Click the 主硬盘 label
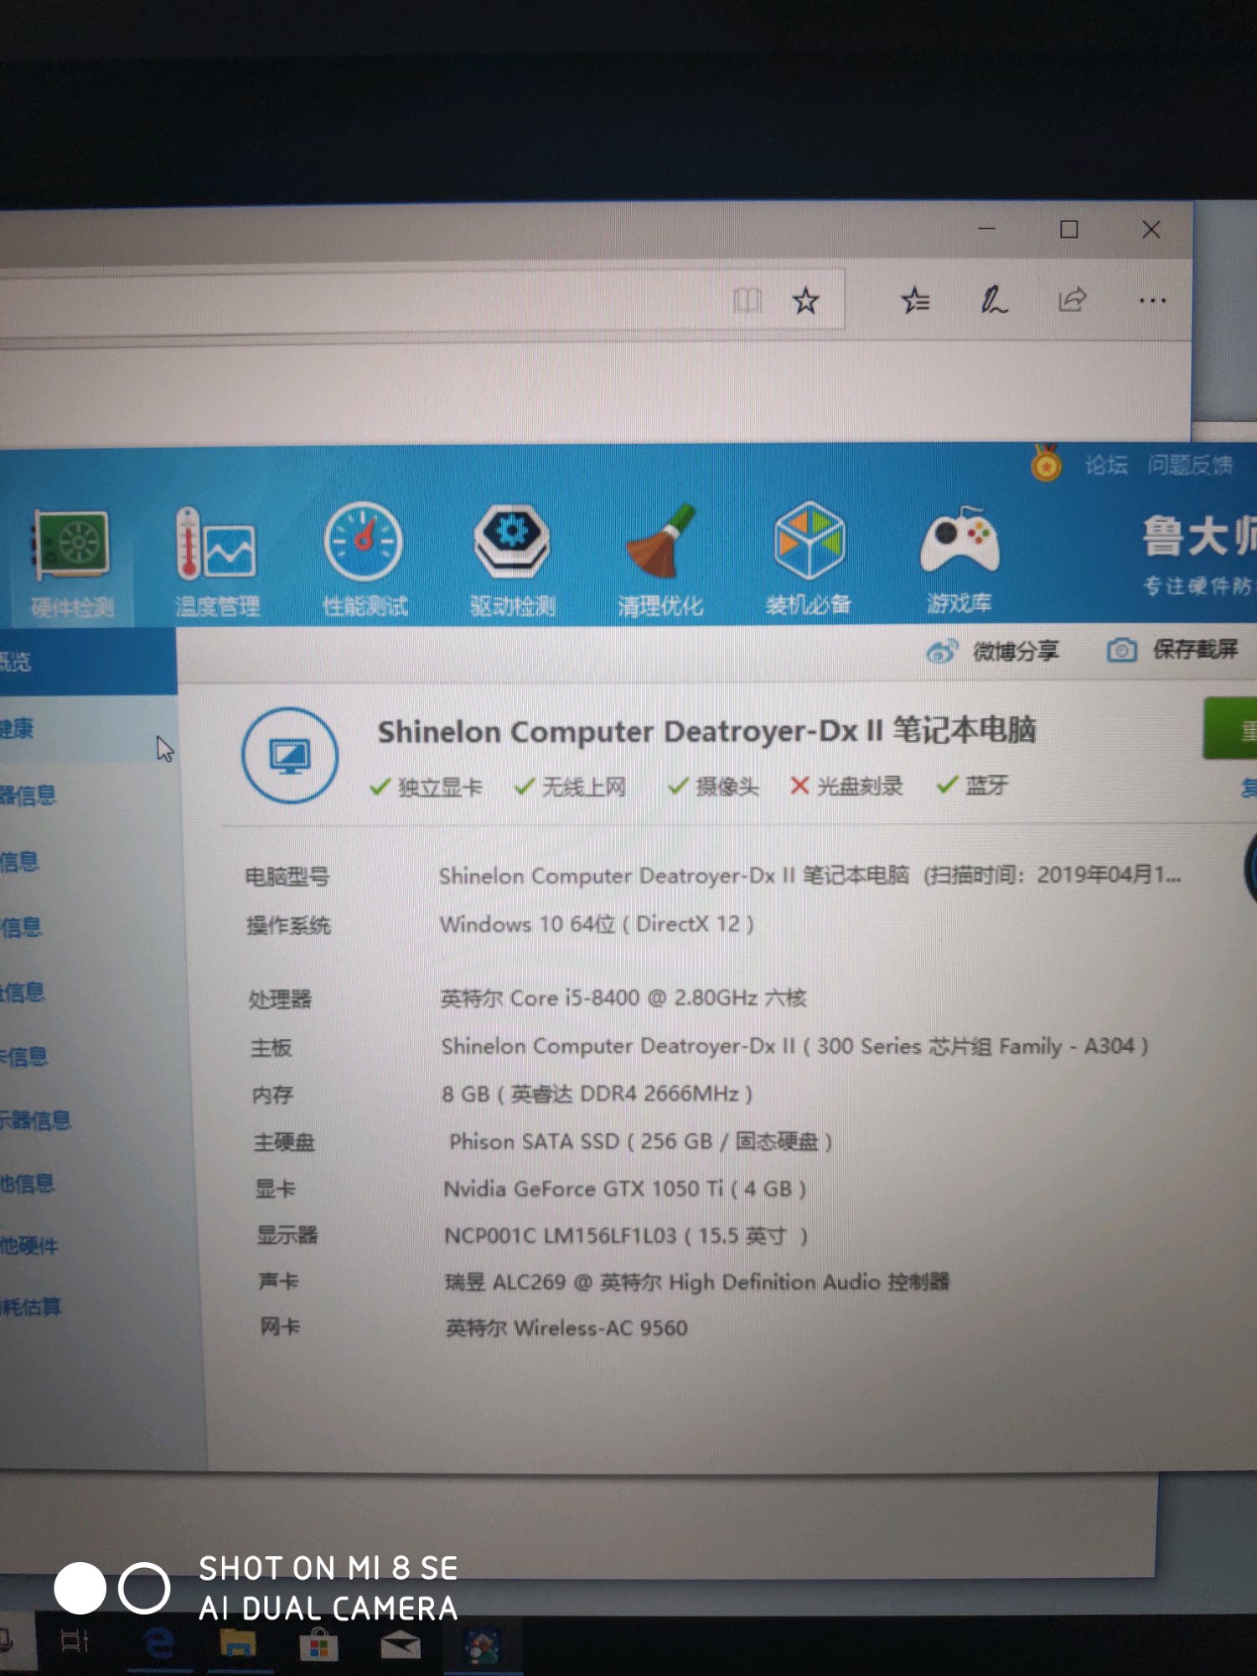Image resolution: width=1257 pixels, height=1676 pixels. [285, 1142]
